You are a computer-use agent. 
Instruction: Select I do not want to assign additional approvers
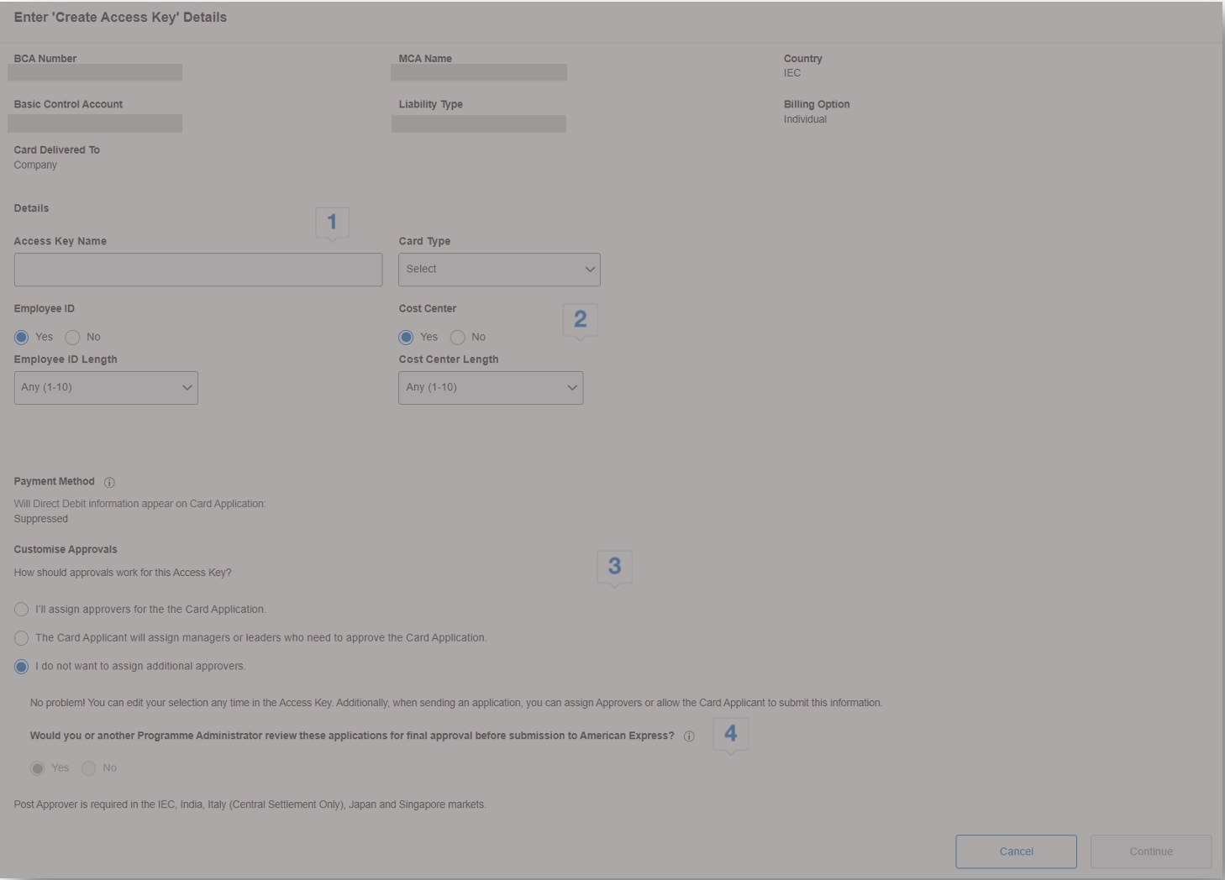click(x=20, y=665)
